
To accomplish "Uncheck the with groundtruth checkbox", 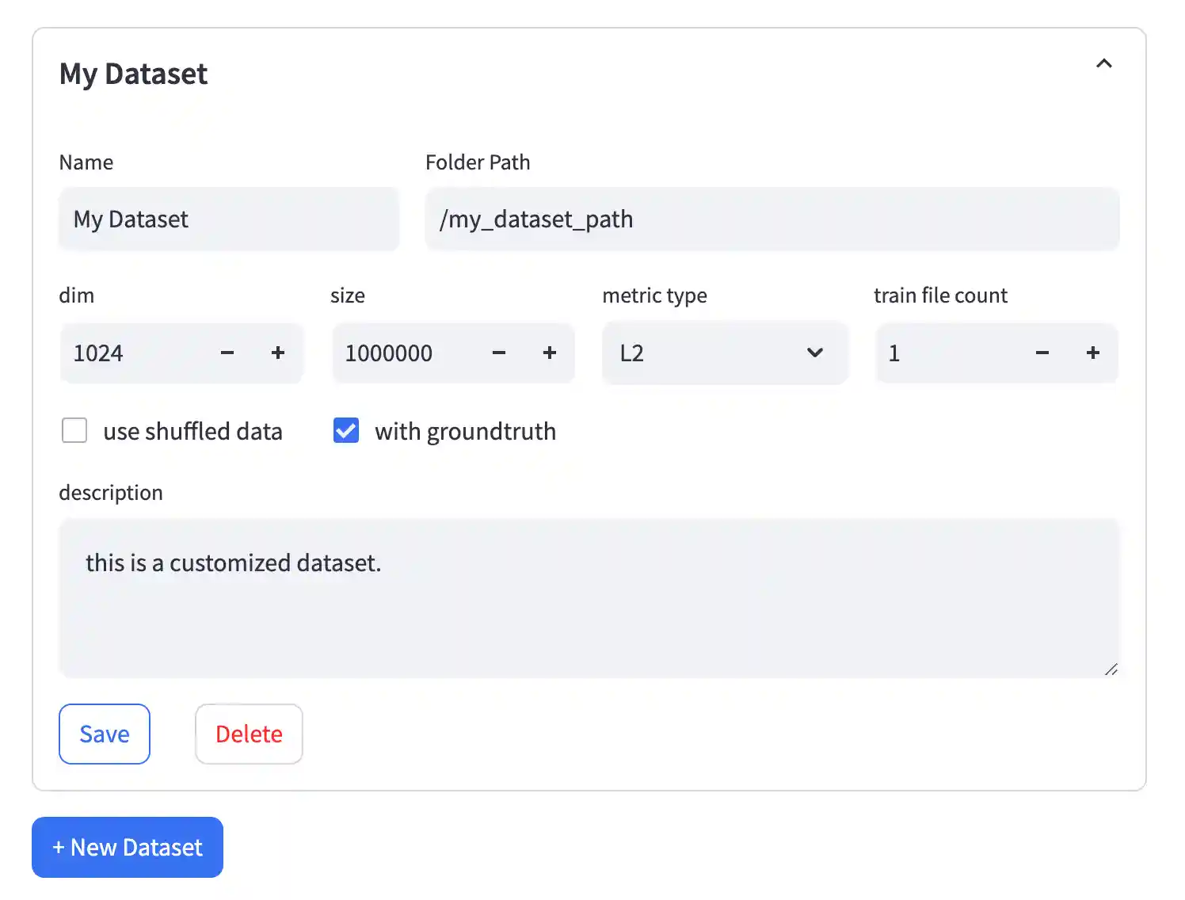I will pyautogui.click(x=346, y=431).
